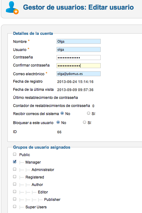Image resolution: width=142 pixels, height=213 pixels.
Task: Check the Administrator group checkbox
Action: click(15, 169)
